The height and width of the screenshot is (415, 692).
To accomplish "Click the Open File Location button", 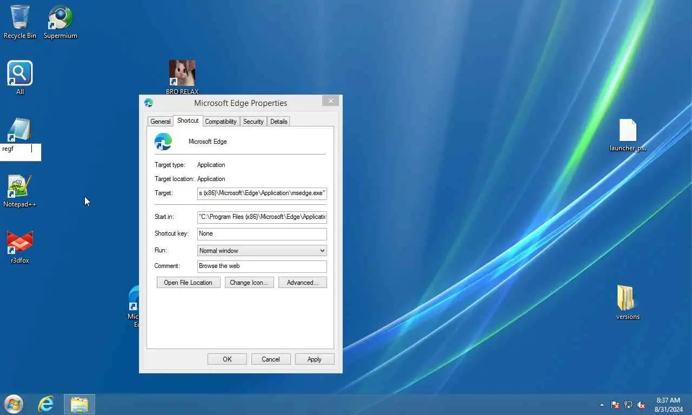I will [188, 283].
